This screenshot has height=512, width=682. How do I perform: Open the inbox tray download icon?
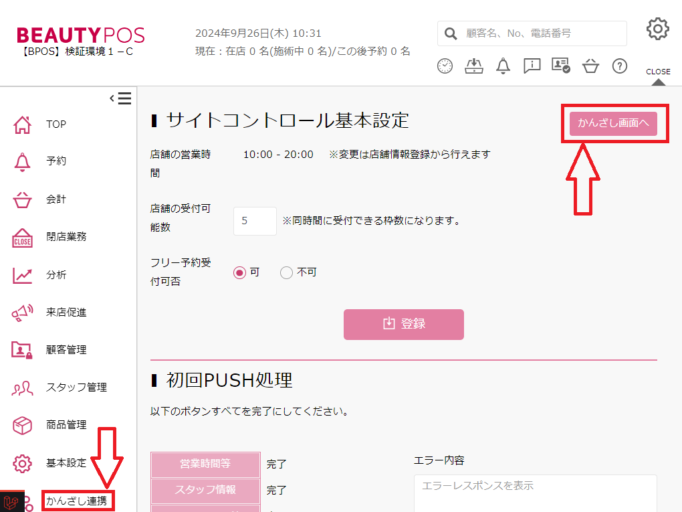(x=473, y=66)
